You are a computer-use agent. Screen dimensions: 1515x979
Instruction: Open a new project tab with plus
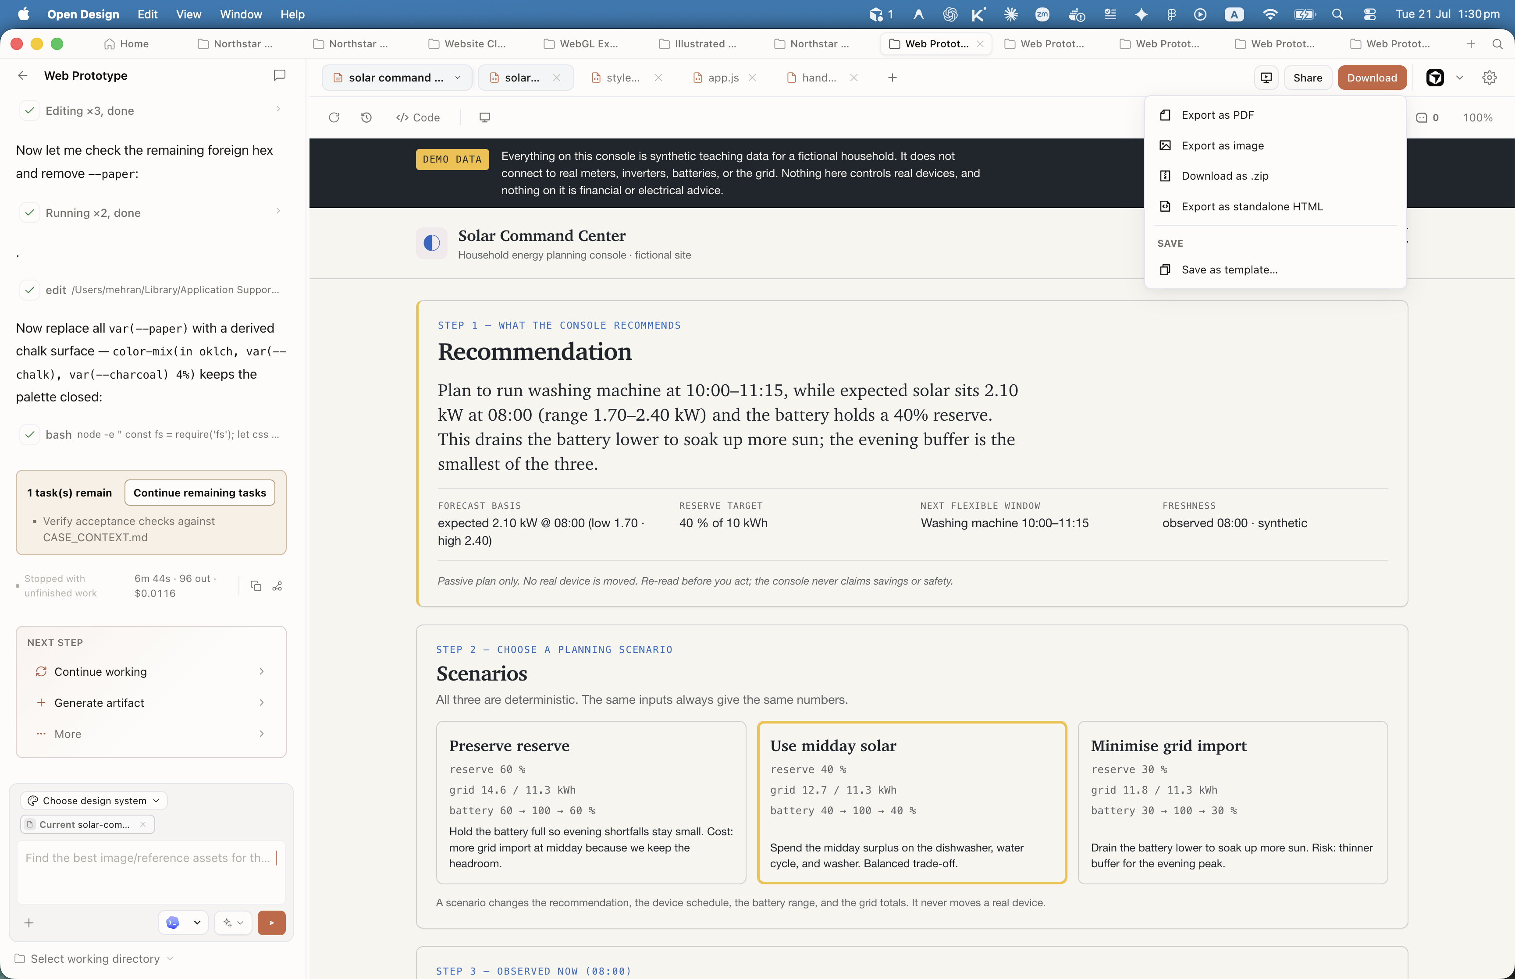[x=1470, y=44]
